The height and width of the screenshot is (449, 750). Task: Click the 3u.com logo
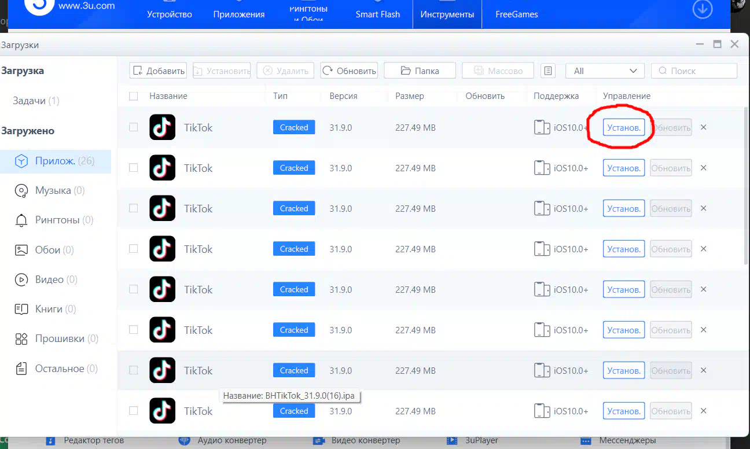[x=38, y=6]
